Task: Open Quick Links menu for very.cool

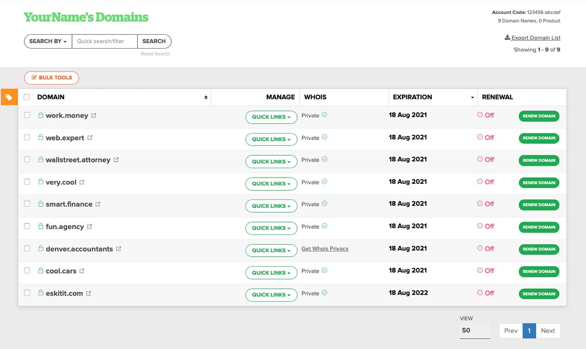Action: click(271, 184)
